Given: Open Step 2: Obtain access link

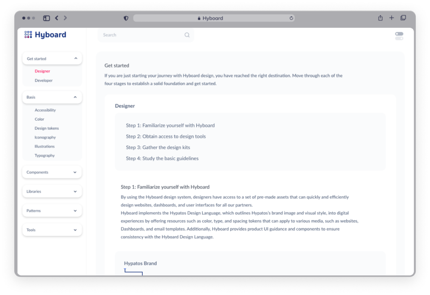Looking at the screenshot, I should [165, 137].
